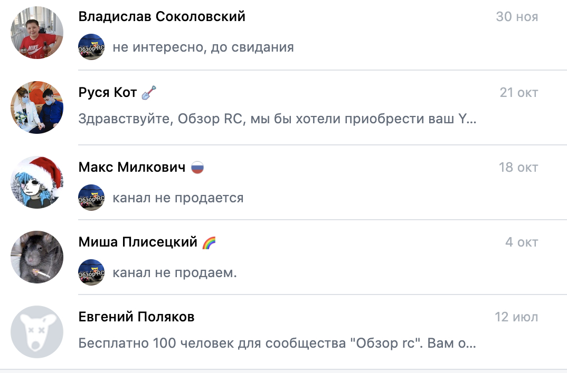
Task: Open Владислав Соколовский's profile avatar
Action: coord(37,33)
